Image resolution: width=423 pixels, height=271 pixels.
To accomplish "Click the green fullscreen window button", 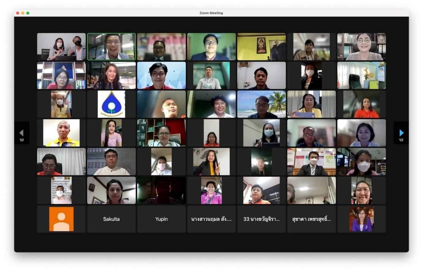I will pos(28,13).
